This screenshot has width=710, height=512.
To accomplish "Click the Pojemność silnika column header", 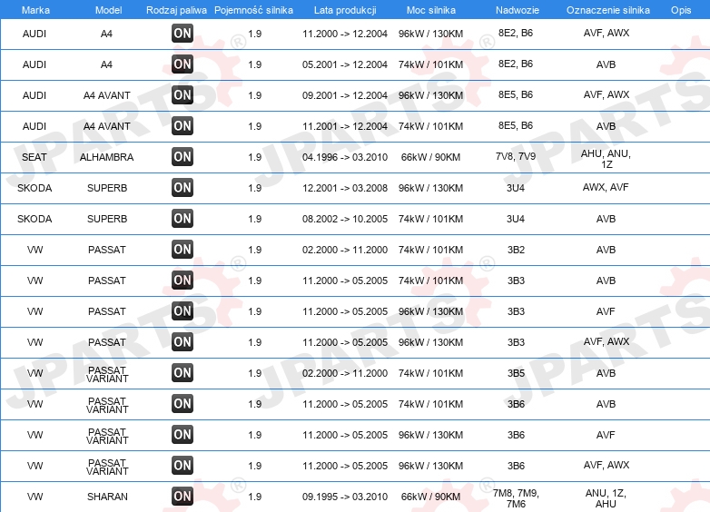I will point(253,10).
